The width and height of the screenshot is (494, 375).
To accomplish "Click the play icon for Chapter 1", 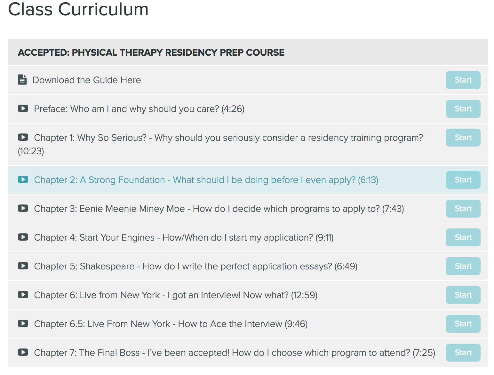I will (23, 137).
